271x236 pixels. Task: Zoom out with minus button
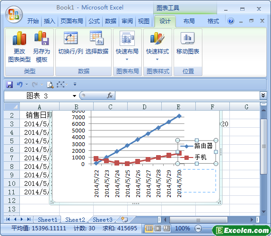pos(198,228)
